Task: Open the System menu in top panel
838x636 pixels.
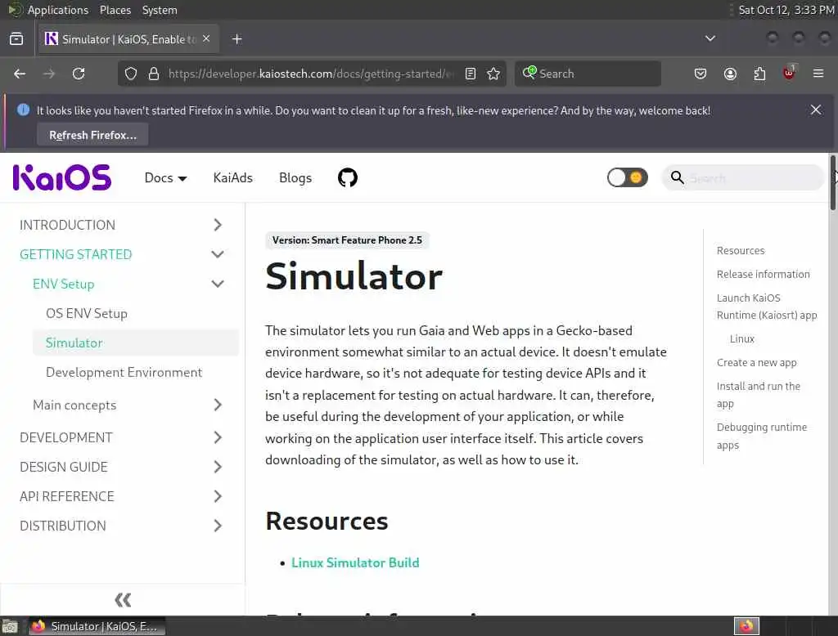Action: 160,10
